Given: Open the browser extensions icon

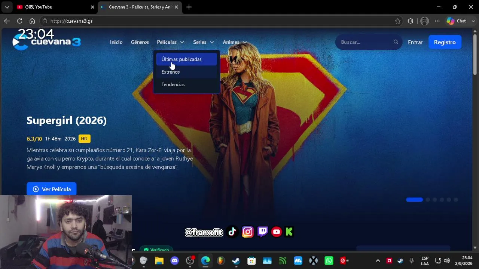Looking at the screenshot, I should [411, 21].
